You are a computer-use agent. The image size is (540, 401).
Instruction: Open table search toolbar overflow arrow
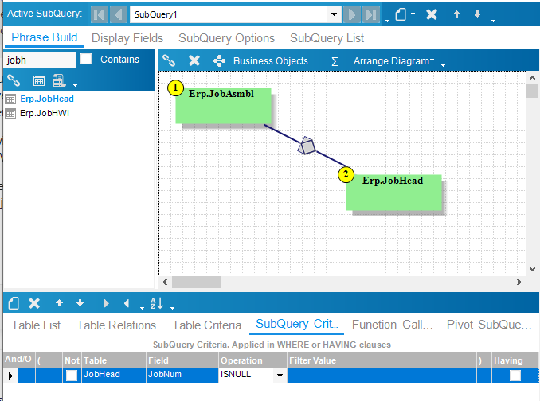point(75,85)
